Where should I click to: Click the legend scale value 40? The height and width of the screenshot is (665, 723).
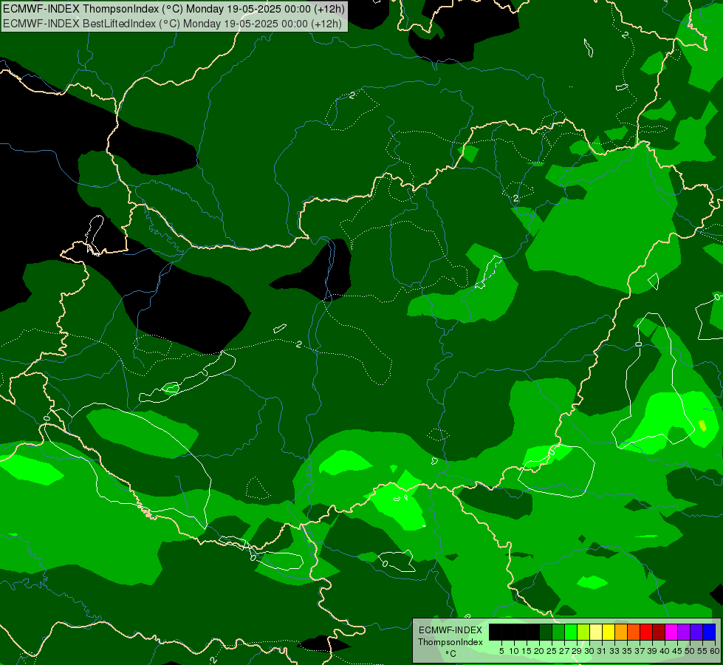coord(665,651)
